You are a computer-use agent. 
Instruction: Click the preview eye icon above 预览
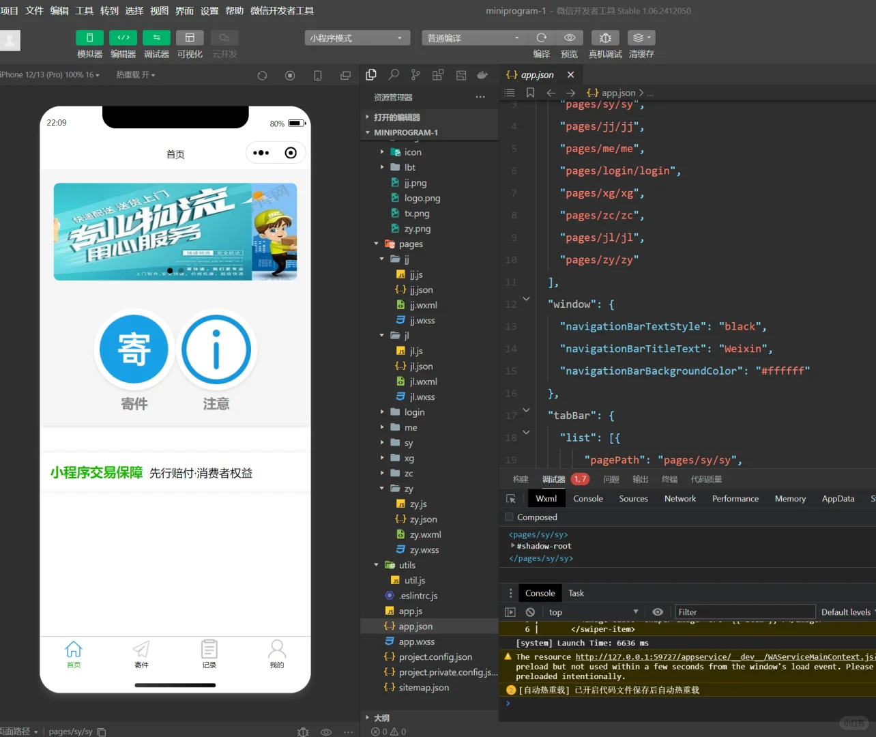(x=570, y=38)
